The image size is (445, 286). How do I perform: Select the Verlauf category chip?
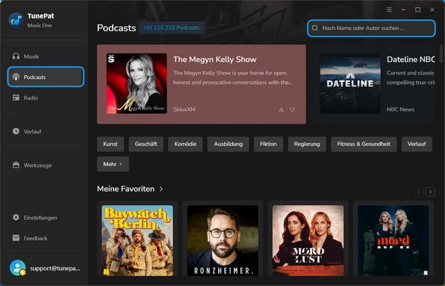[x=416, y=144]
